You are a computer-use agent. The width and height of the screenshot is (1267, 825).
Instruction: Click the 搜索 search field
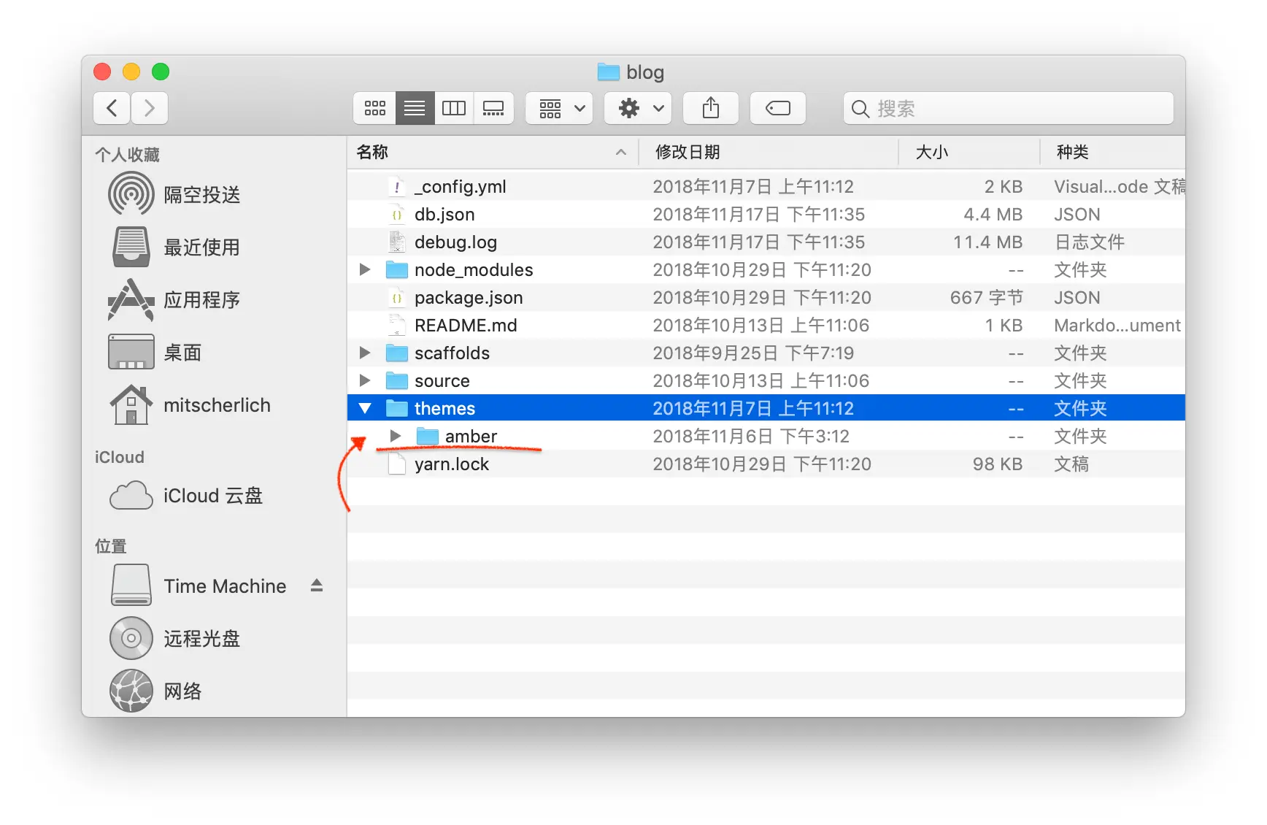tap(1009, 108)
